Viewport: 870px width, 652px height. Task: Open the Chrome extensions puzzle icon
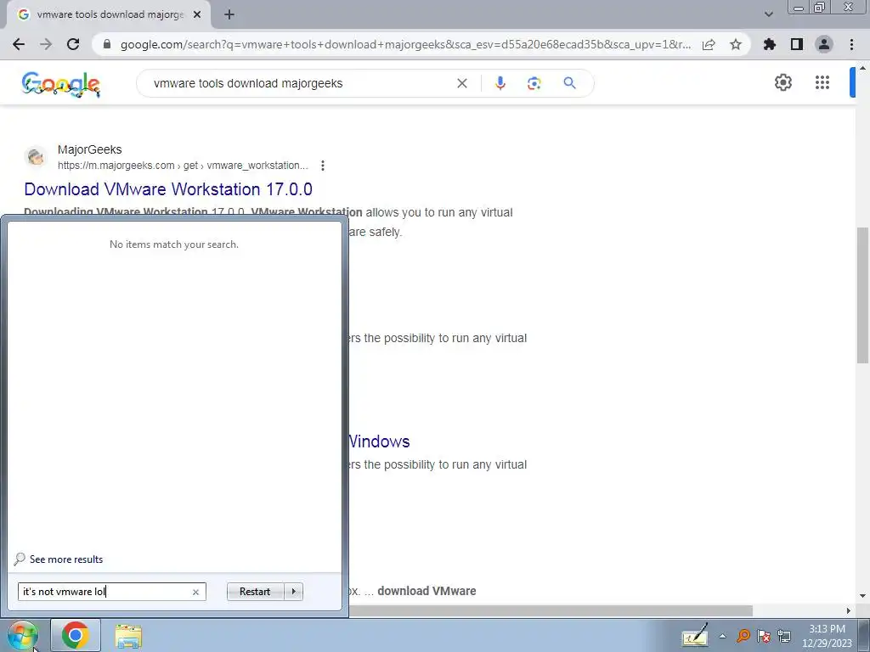pos(770,44)
